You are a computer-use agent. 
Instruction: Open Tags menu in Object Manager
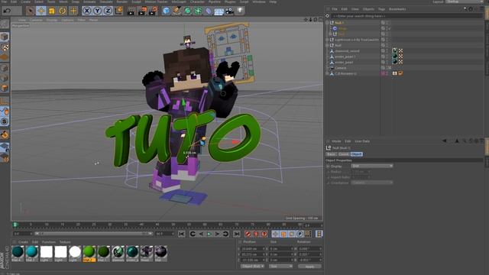[381, 9]
